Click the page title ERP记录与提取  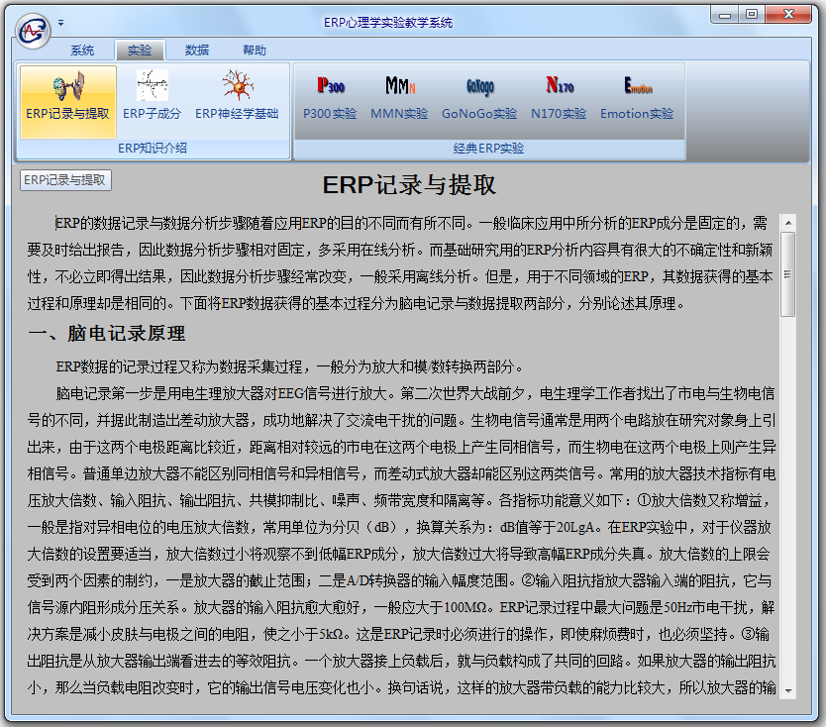pyautogui.click(x=409, y=185)
